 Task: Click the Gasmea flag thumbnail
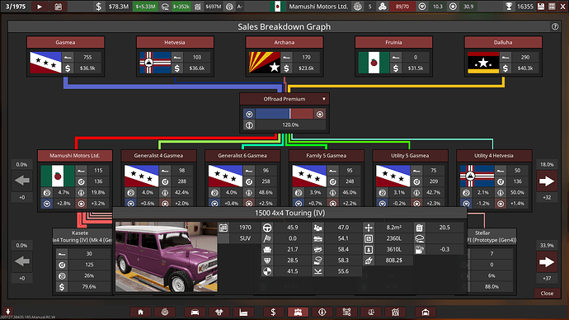coord(45,63)
